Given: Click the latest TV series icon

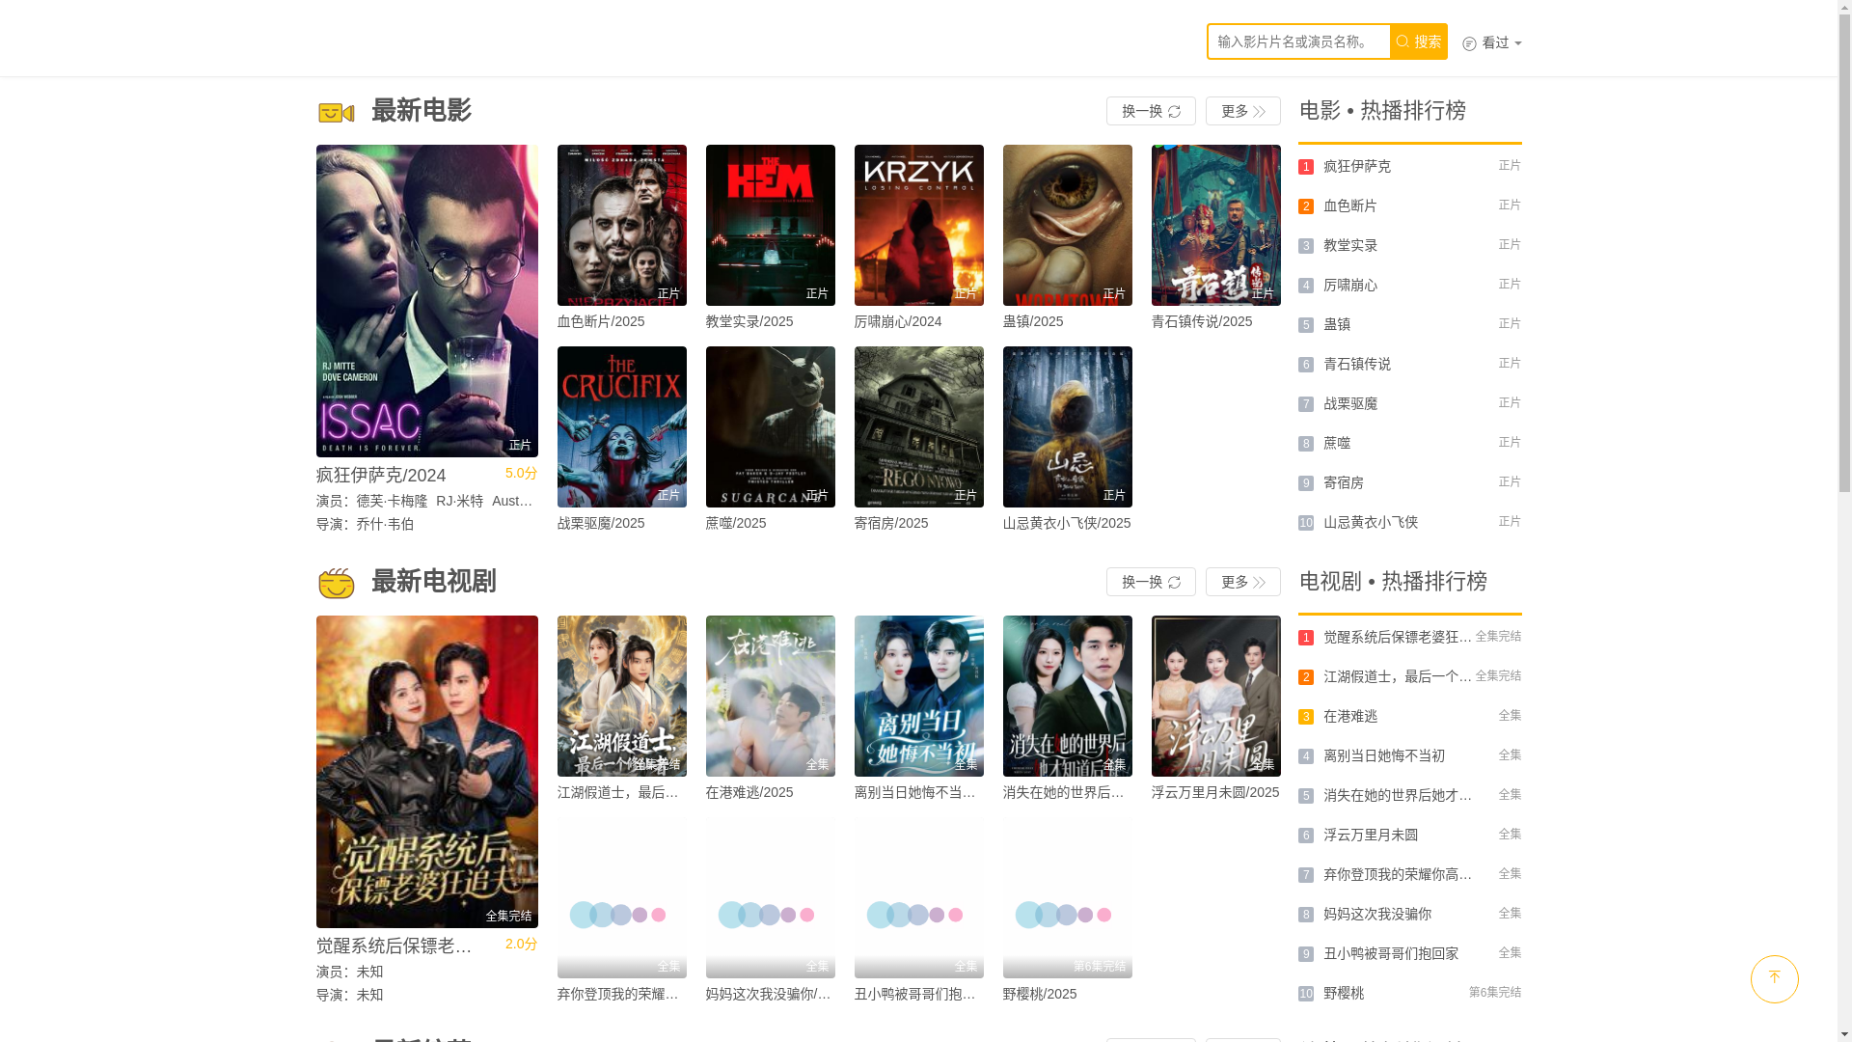Looking at the screenshot, I should [x=336, y=583].
